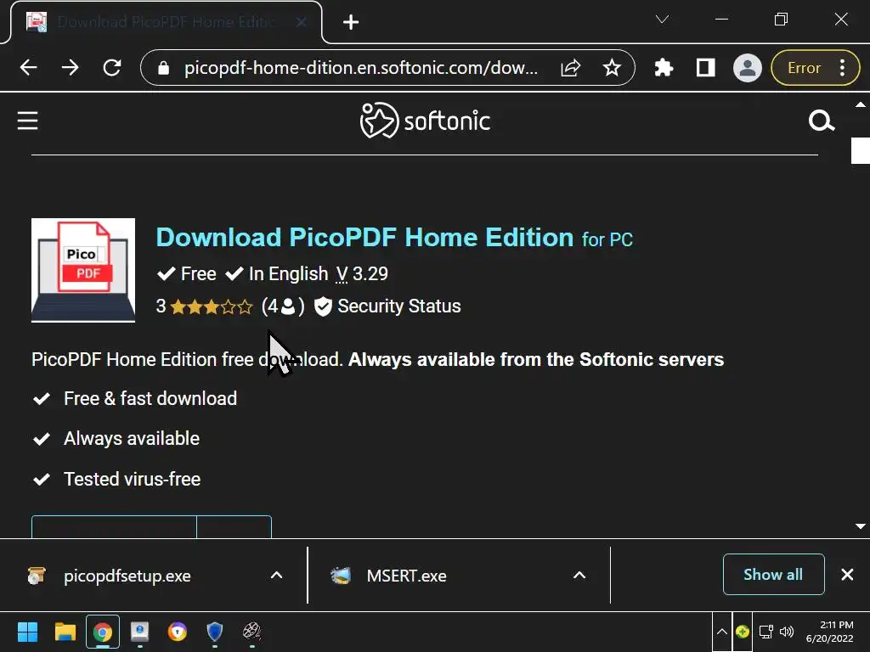Click the address bar URL

point(360,68)
